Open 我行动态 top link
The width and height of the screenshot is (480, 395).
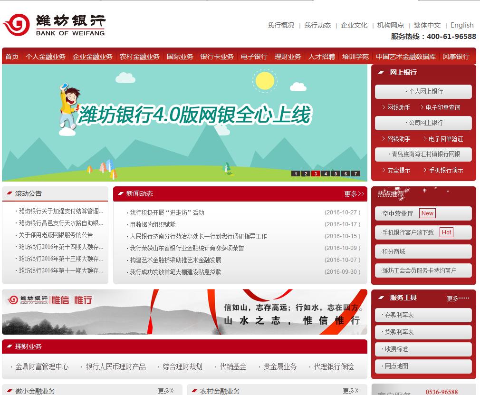[317, 25]
